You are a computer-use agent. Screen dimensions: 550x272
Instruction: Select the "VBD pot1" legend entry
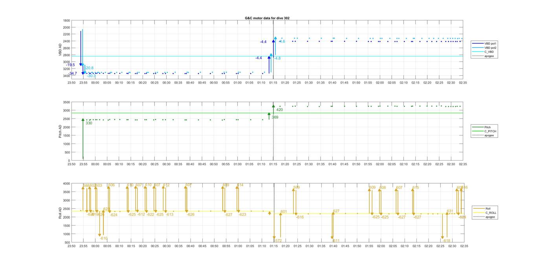point(484,44)
